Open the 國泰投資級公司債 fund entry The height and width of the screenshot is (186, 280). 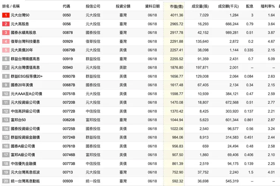25,129
